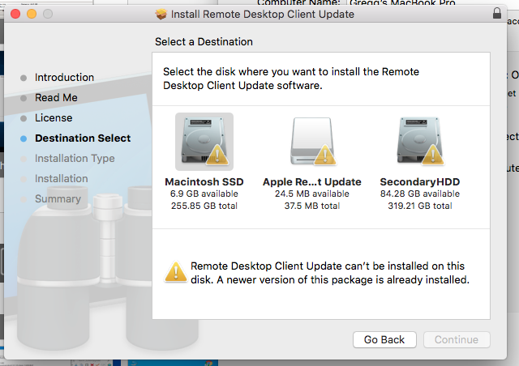Click the SecondaryHDD disk label
Viewport: 519px width, 366px height.
click(x=419, y=182)
